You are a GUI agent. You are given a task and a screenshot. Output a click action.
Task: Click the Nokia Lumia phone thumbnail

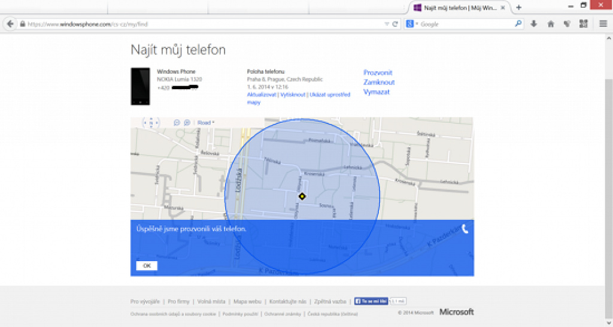click(x=140, y=86)
